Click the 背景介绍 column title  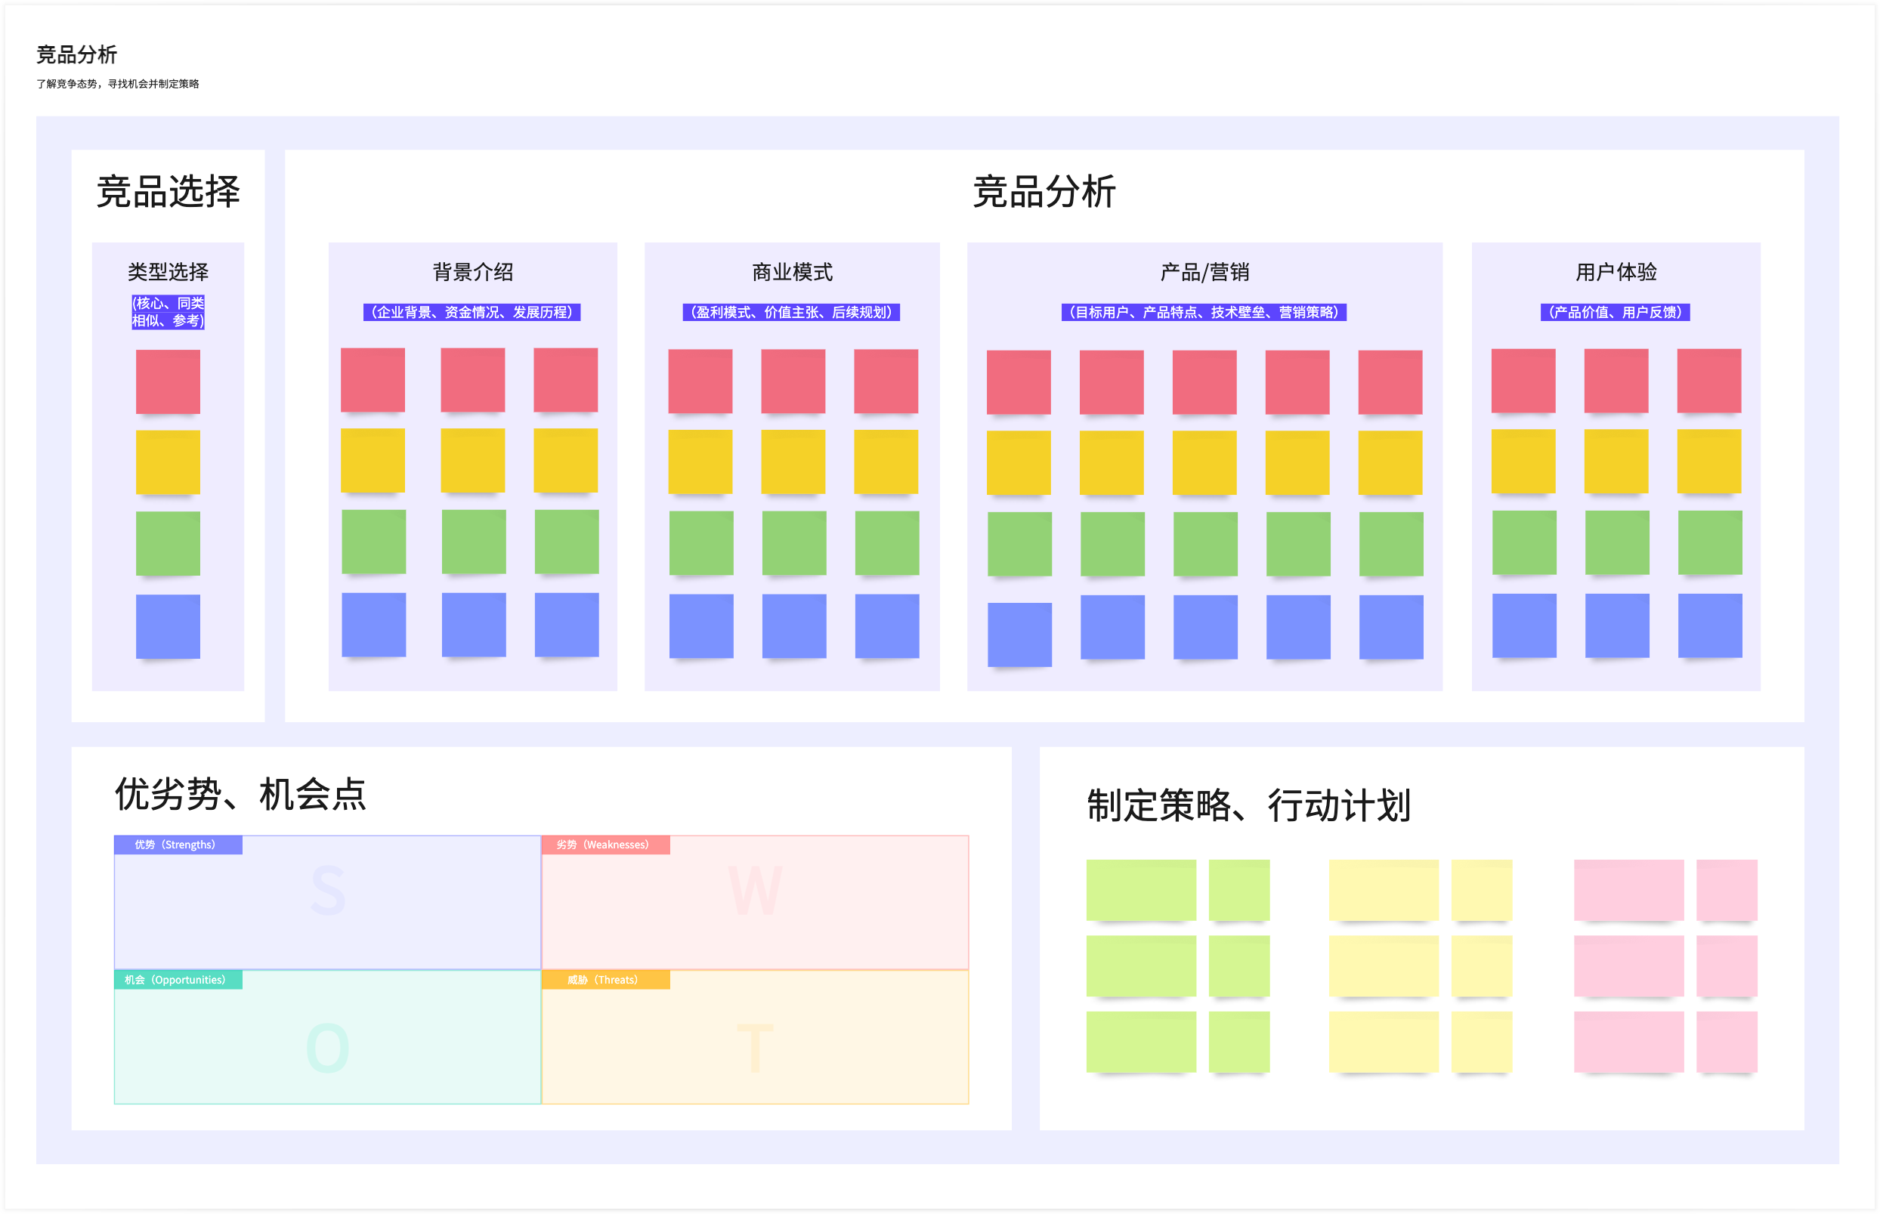point(473,272)
